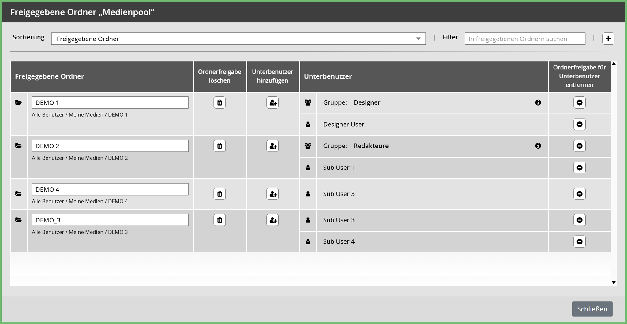Click the Schließen button
The height and width of the screenshot is (324, 627).
click(592, 309)
